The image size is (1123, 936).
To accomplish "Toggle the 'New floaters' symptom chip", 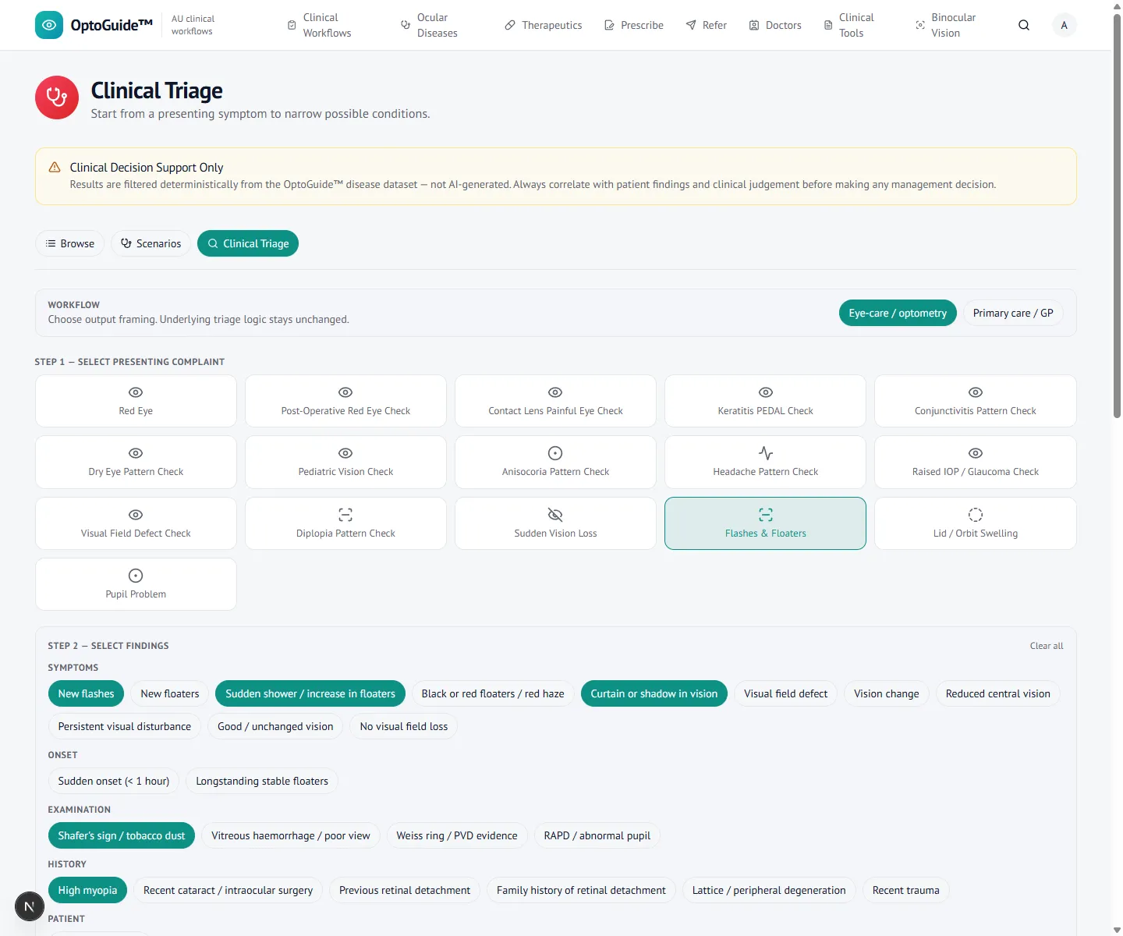I will click(170, 693).
